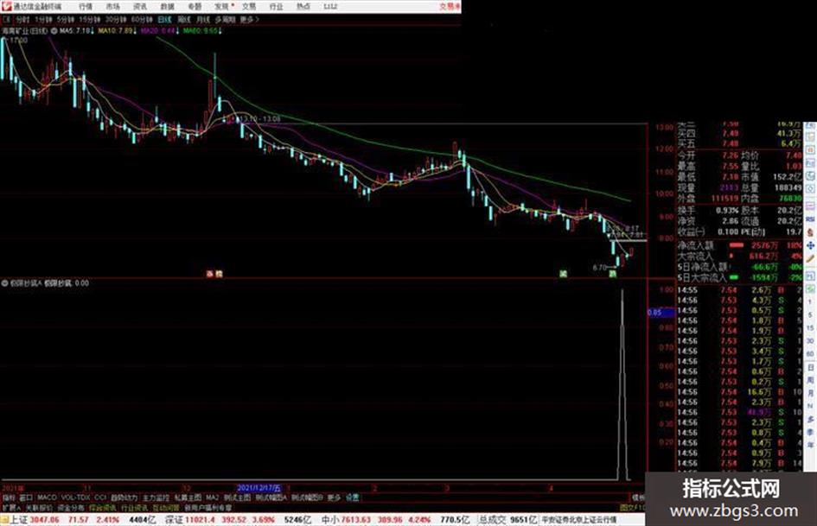Switch to 5分钟 chart period
The image size is (817, 526).
pos(65,20)
